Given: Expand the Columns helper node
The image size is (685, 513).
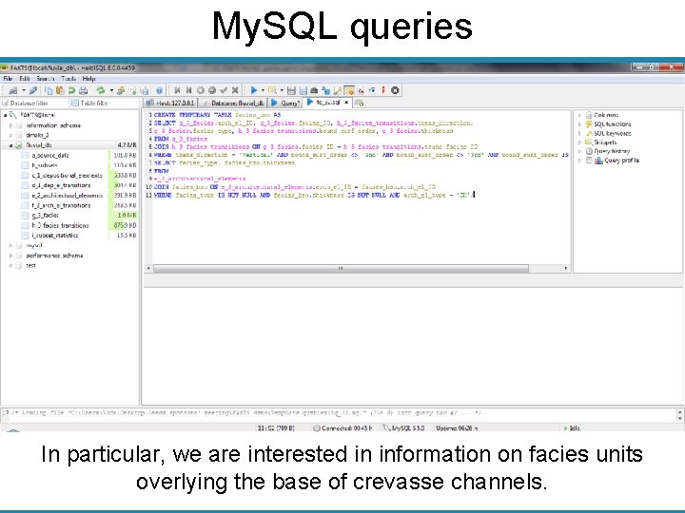Looking at the screenshot, I should tap(579, 115).
